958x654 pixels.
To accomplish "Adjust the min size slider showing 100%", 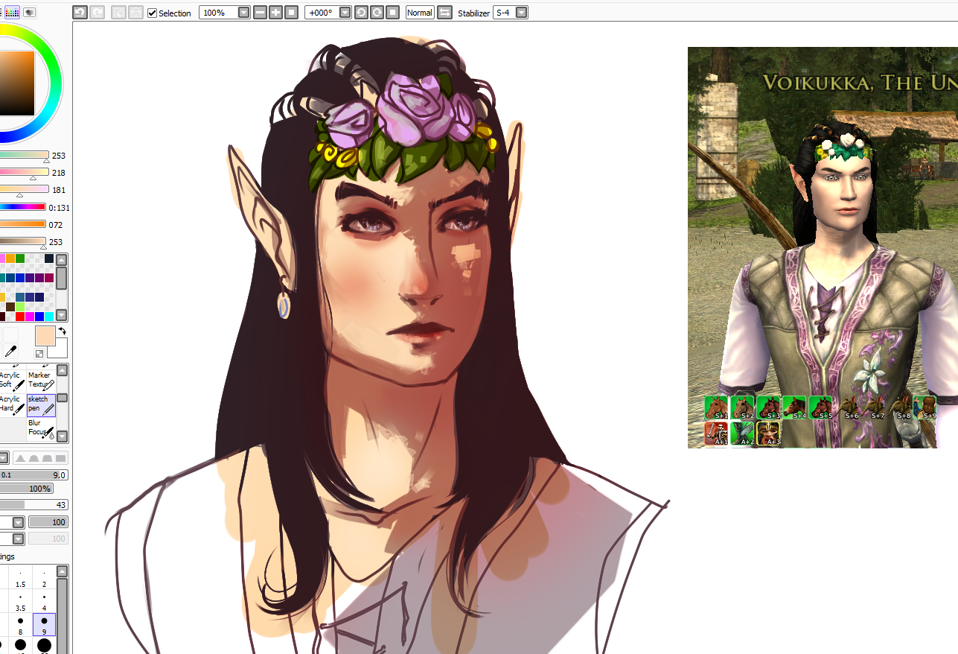I will point(26,489).
